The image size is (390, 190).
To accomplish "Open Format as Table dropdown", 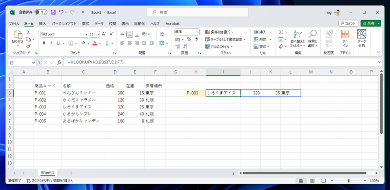I will (x=225, y=40).
